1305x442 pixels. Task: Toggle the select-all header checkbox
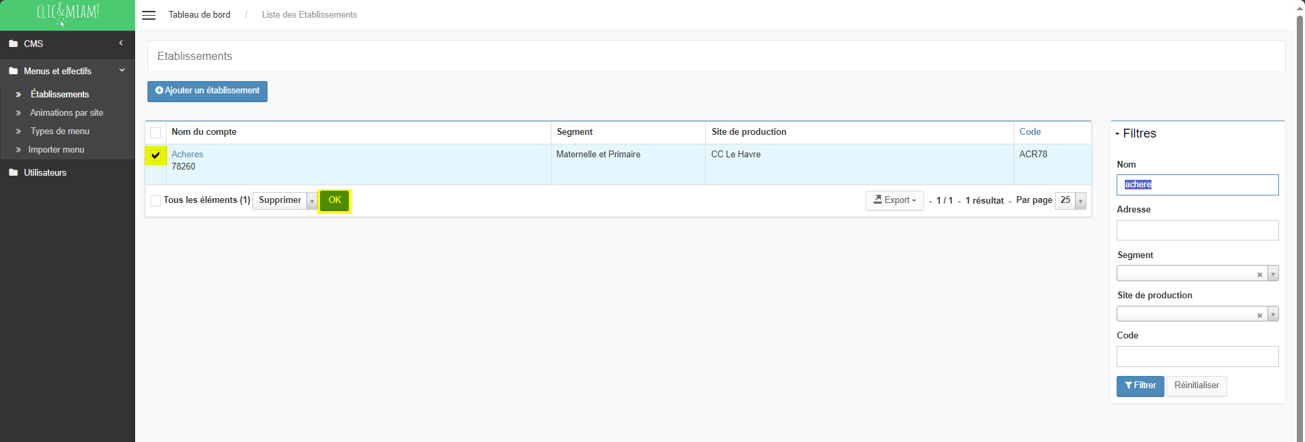pyautogui.click(x=156, y=133)
